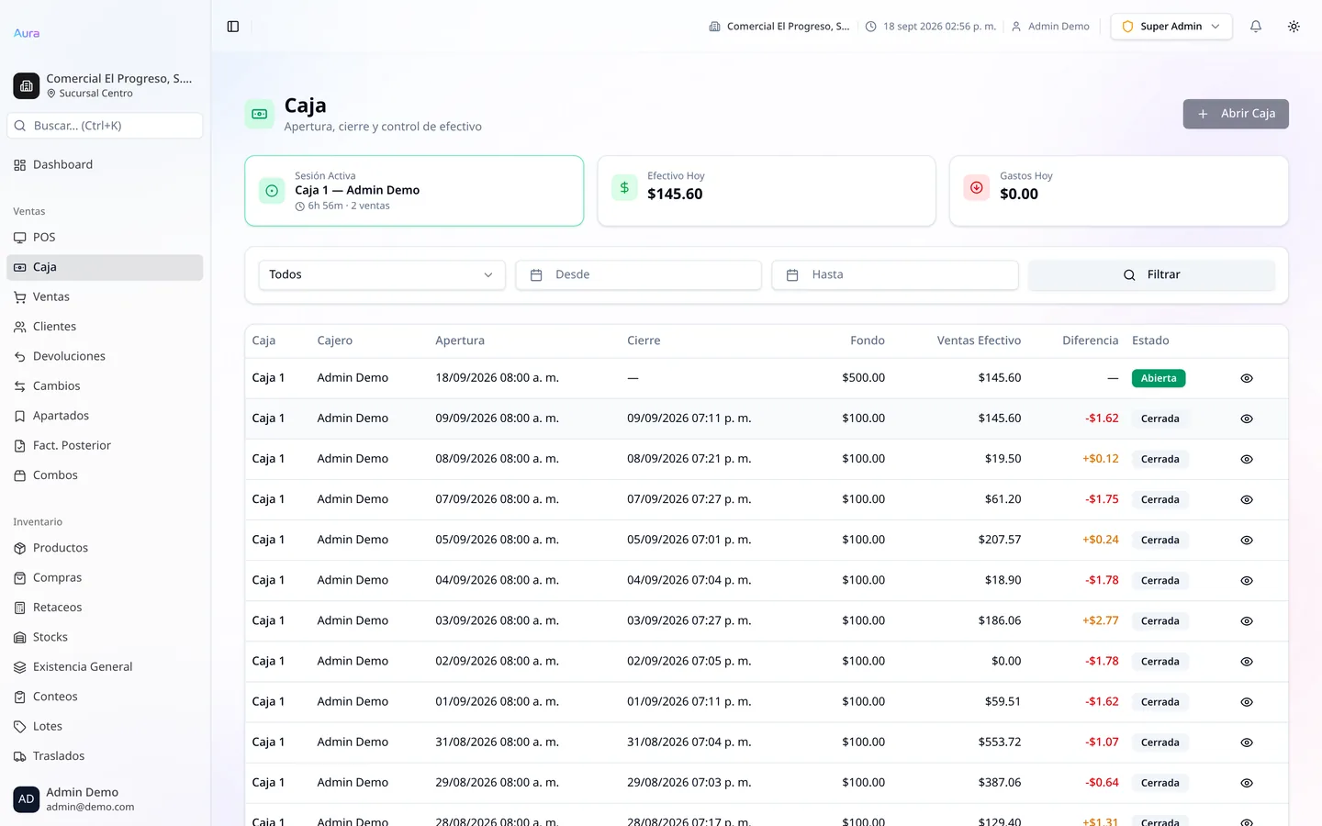The width and height of the screenshot is (1322, 826).
Task: View details of the 05/09/2026 session
Action: [1247, 541]
